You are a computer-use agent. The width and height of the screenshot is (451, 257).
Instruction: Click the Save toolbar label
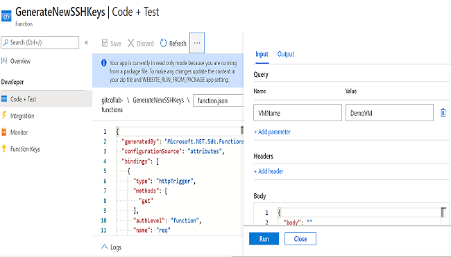tap(116, 44)
